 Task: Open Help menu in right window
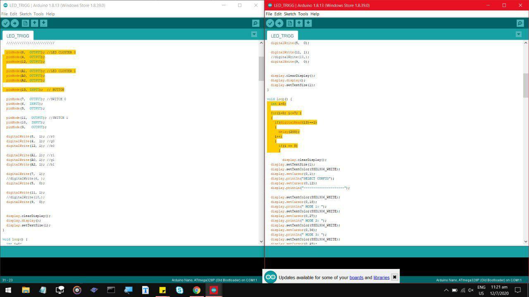tap(315, 14)
